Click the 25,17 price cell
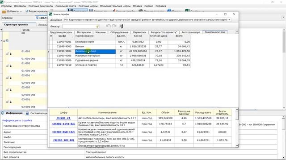 (159, 51)
